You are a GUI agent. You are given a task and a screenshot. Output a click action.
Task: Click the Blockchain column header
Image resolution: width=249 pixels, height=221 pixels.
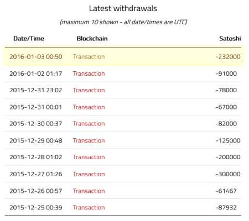point(92,39)
